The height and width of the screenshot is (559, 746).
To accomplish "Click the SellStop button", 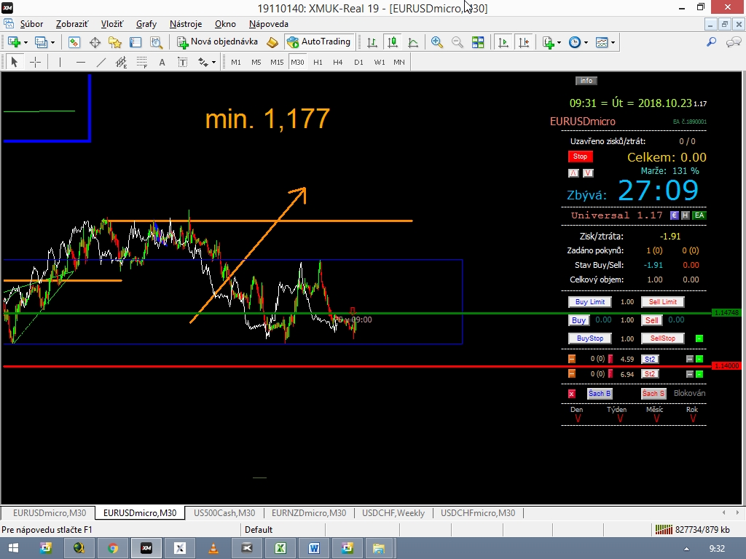I will (x=662, y=338).
